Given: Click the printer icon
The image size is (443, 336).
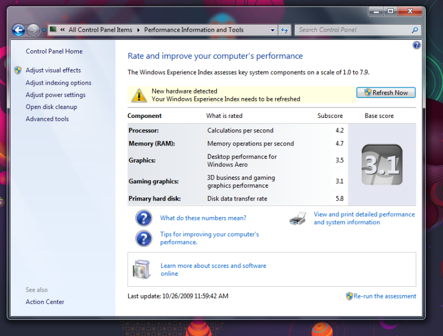Looking at the screenshot, I should [x=298, y=218].
